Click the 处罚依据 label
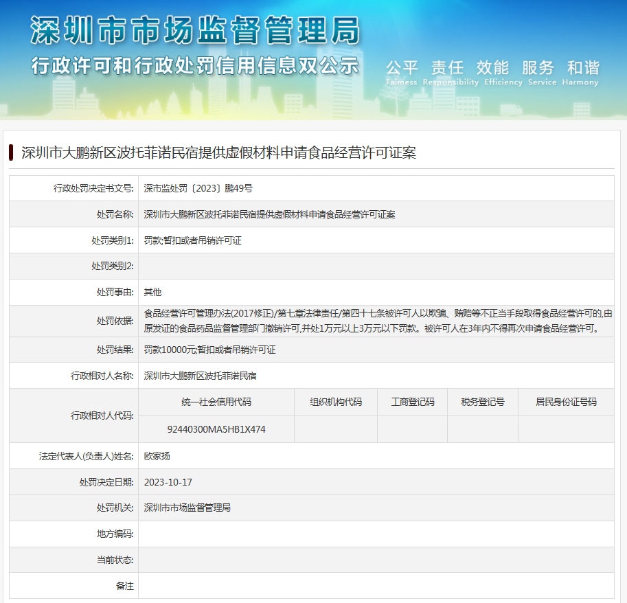 click(x=115, y=321)
